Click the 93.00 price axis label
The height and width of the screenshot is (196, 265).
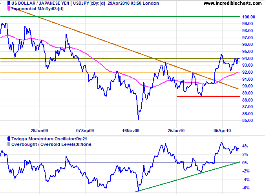click(x=248, y=65)
